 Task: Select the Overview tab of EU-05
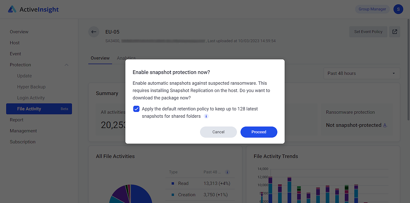(100, 58)
